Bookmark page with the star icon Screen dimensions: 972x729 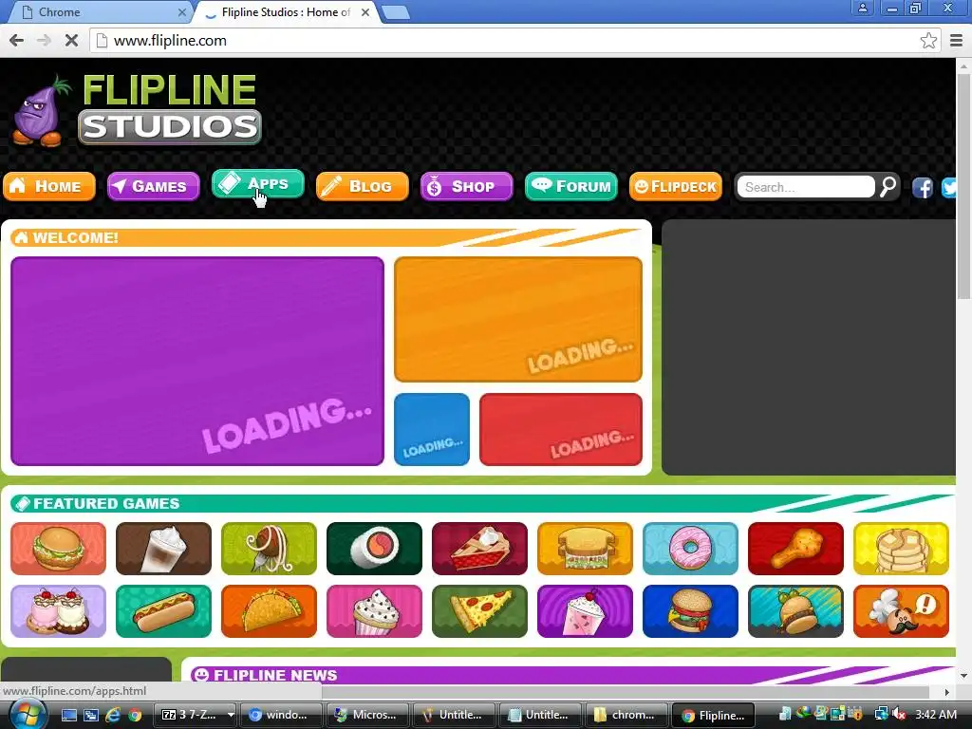coord(928,40)
